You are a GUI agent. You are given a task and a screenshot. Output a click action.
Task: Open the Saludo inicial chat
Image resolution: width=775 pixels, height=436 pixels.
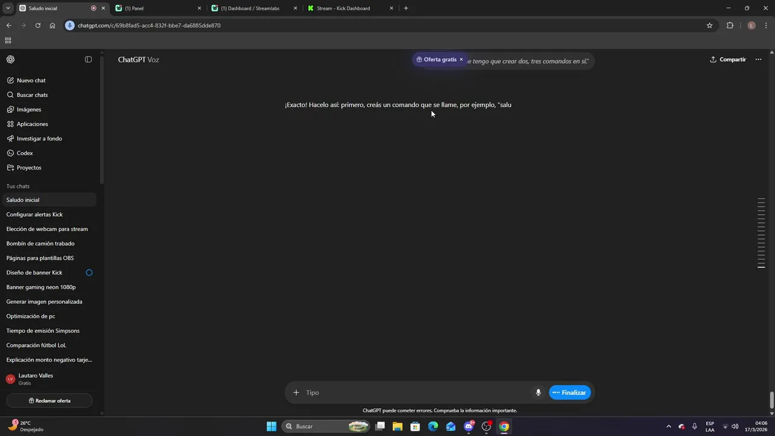coord(48,200)
